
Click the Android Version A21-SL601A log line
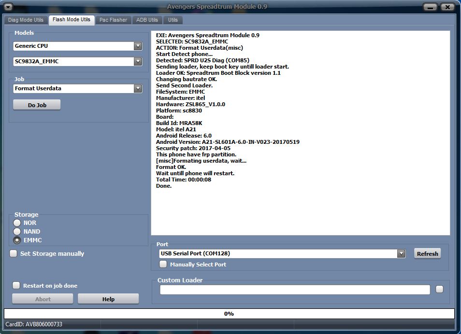pyautogui.click(x=228, y=142)
